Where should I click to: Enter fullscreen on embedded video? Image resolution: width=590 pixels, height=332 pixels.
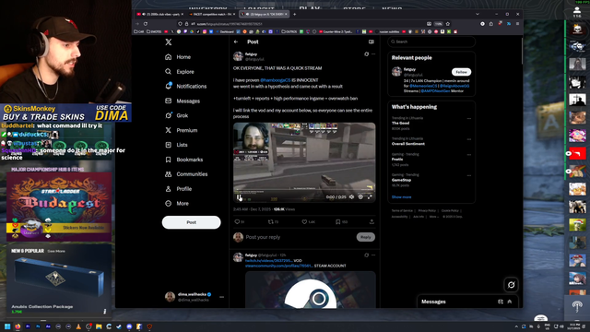[x=370, y=196]
